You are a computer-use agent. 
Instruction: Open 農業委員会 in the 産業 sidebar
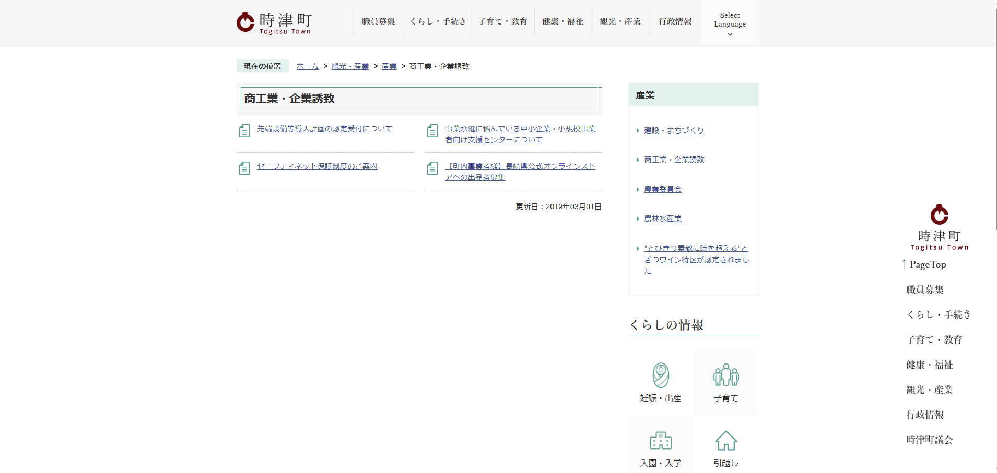pos(663,189)
